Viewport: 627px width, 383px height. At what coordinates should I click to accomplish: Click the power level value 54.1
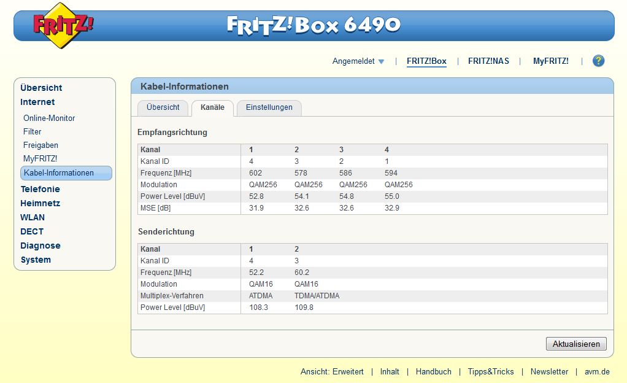[301, 196]
